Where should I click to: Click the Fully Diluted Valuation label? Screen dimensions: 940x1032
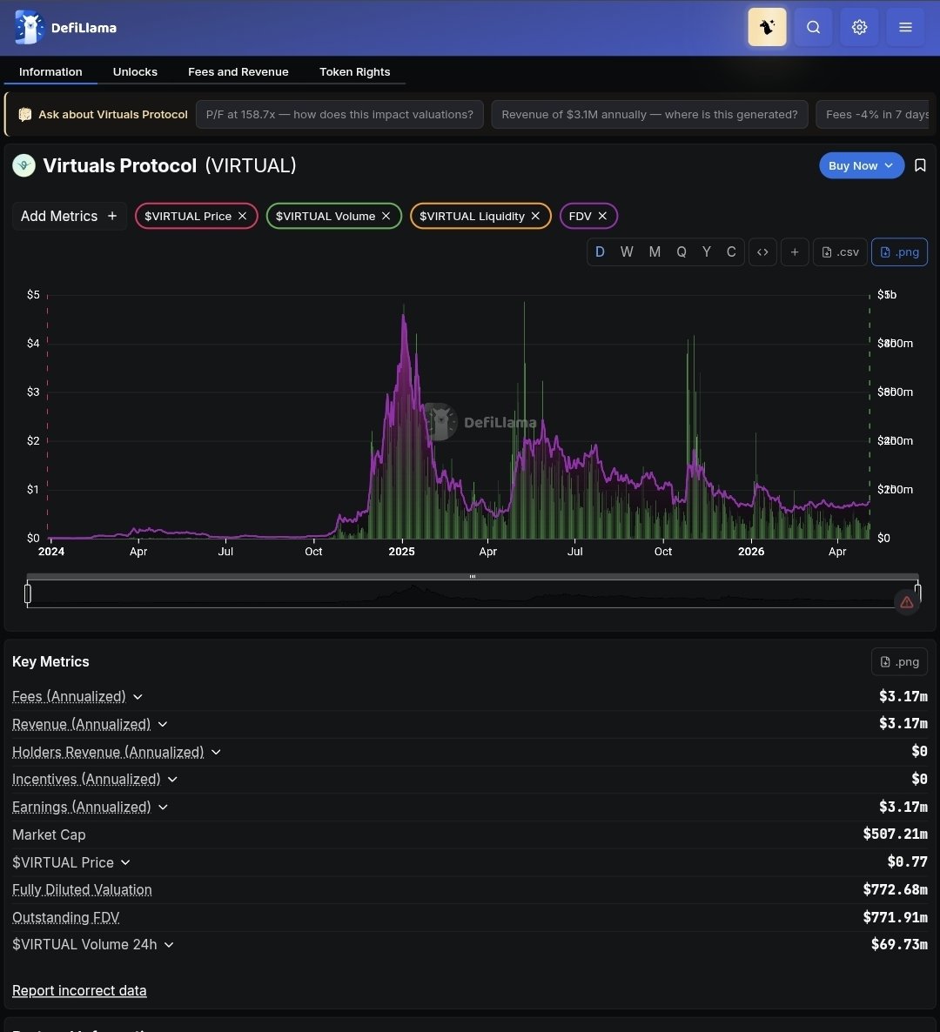click(83, 890)
